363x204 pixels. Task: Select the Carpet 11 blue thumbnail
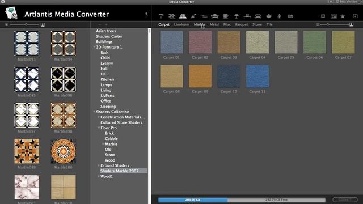(258, 76)
